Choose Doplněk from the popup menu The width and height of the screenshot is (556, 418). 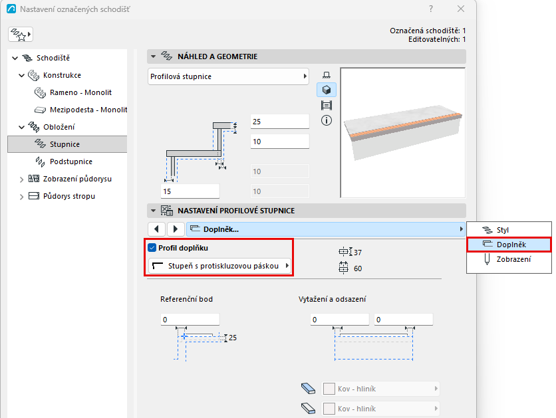click(509, 245)
